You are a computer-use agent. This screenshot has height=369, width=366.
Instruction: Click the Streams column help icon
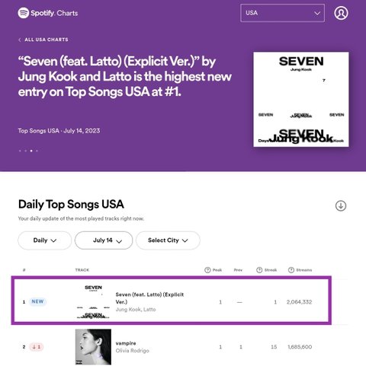tap(291, 270)
